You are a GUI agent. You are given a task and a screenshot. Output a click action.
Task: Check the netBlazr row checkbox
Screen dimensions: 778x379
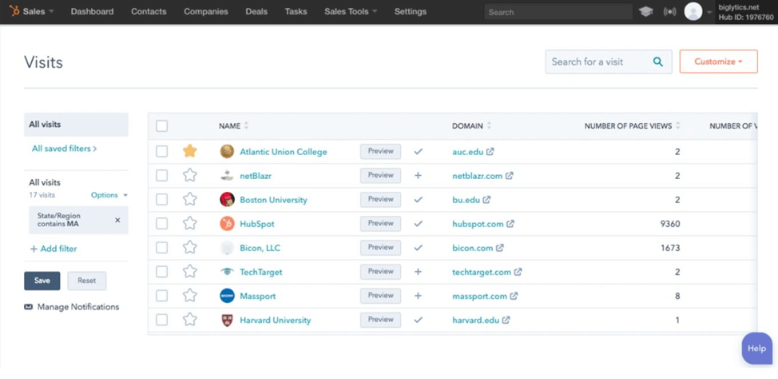point(162,175)
